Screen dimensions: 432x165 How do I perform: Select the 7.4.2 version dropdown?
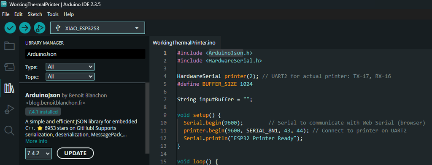tap(38, 154)
